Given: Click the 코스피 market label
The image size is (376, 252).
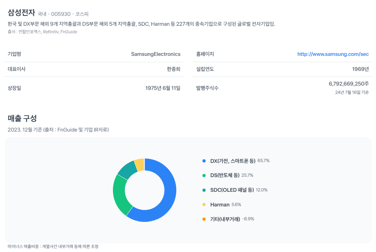Looking at the screenshot, I should (82, 14).
